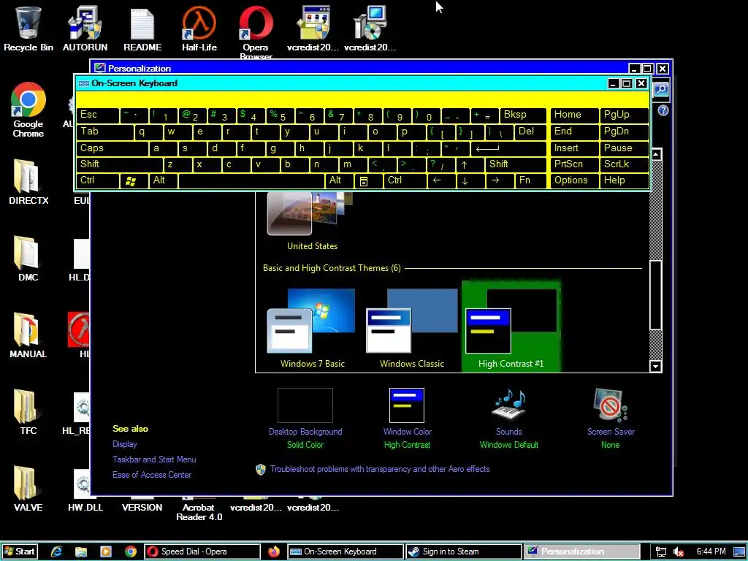Select the United States theme

[x=312, y=222]
